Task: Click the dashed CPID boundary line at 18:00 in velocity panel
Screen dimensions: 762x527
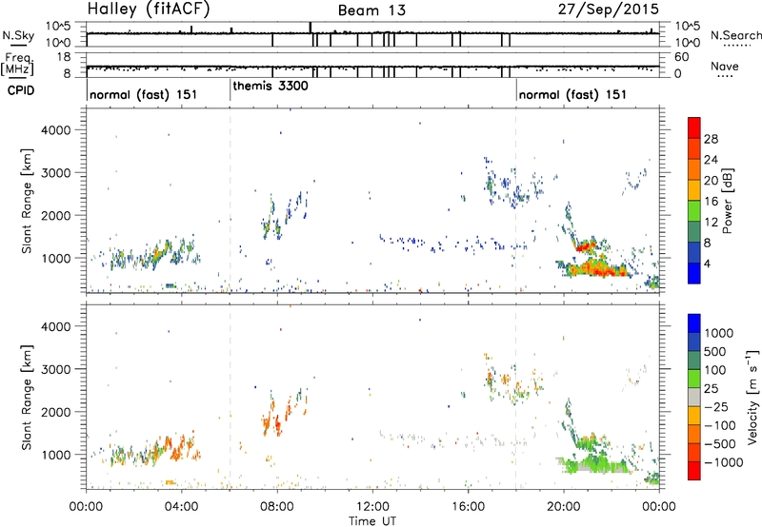Action: [515, 397]
